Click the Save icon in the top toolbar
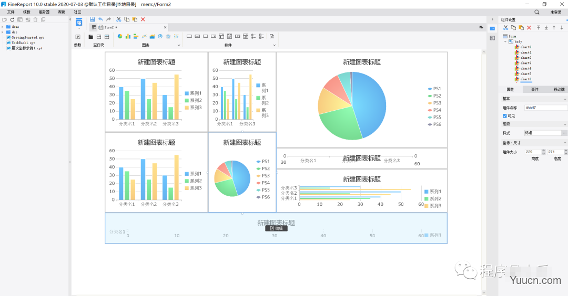This screenshot has height=296, width=568. pos(93,19)
